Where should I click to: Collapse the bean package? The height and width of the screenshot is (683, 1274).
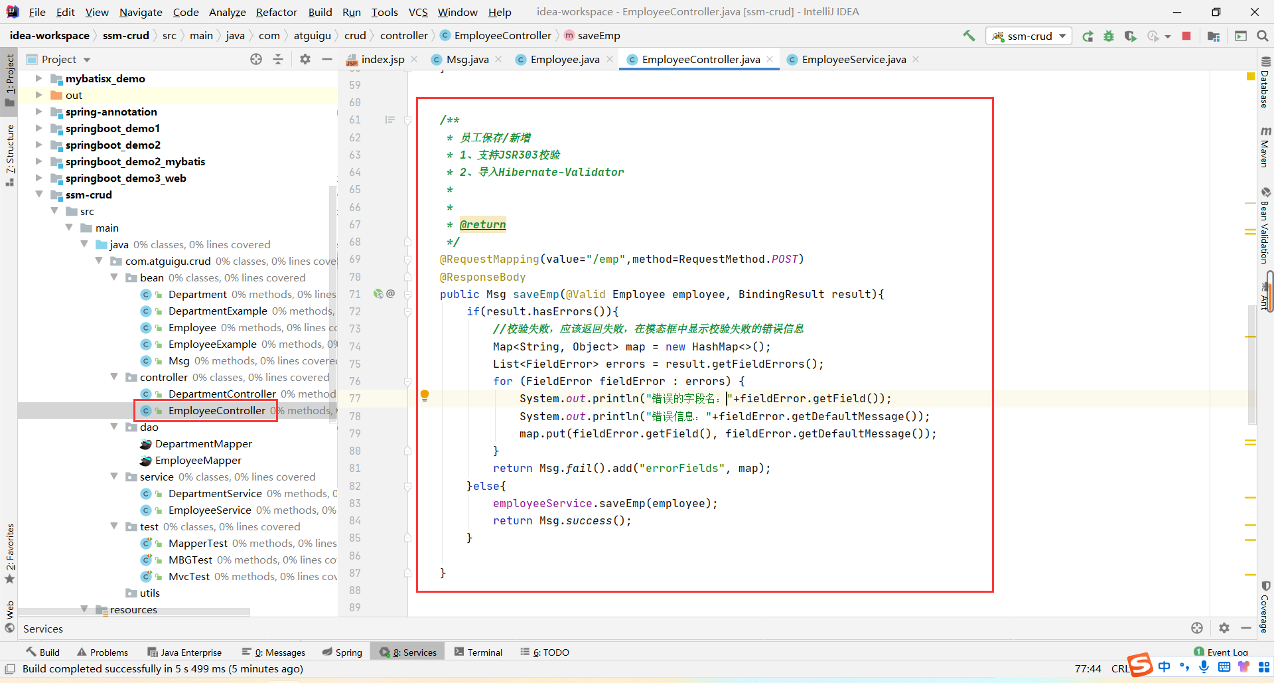pos(114,277)
